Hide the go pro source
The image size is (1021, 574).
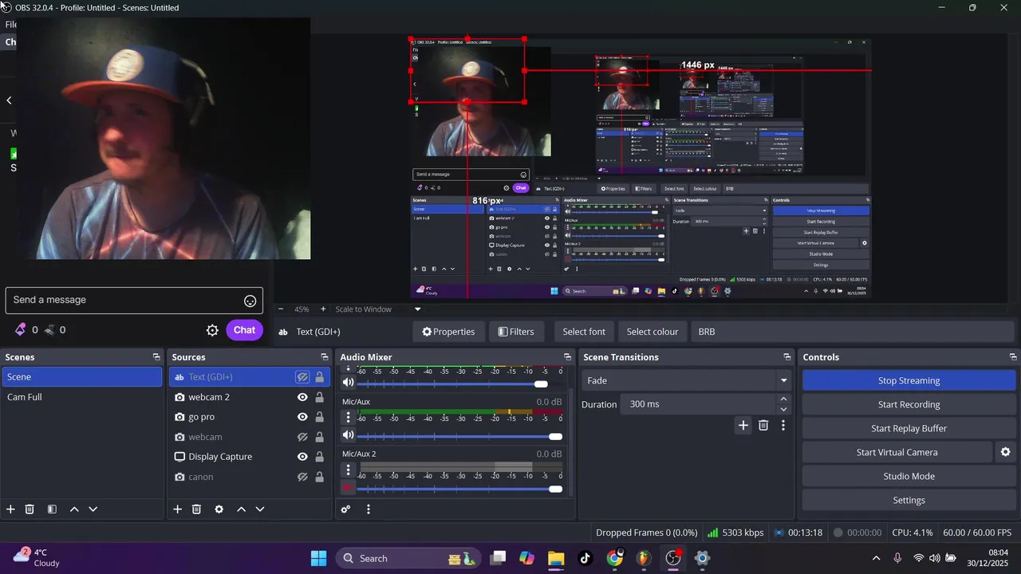pos(302,417)
